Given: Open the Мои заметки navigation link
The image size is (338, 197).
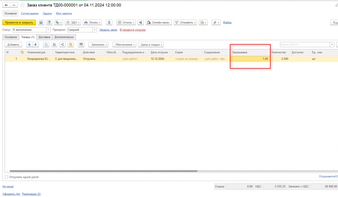Looking at the screenshot, I should (x=64, y=13).
